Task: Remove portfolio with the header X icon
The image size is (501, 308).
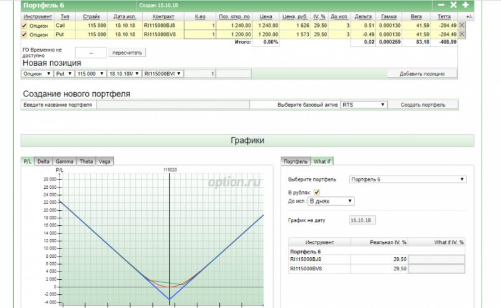Action: 453,4
